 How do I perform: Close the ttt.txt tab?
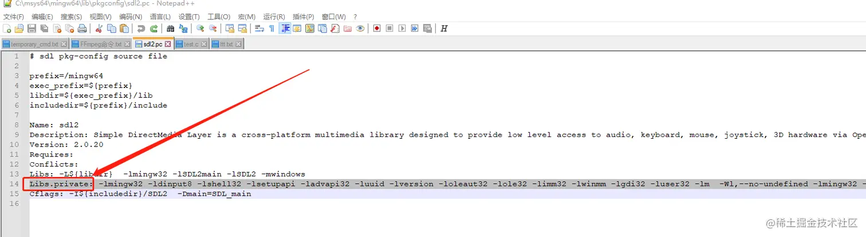[239, 44]
